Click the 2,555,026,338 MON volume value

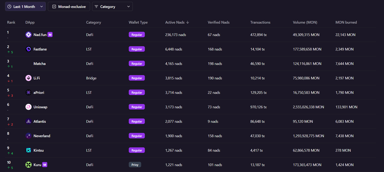(x=308, y=107)
